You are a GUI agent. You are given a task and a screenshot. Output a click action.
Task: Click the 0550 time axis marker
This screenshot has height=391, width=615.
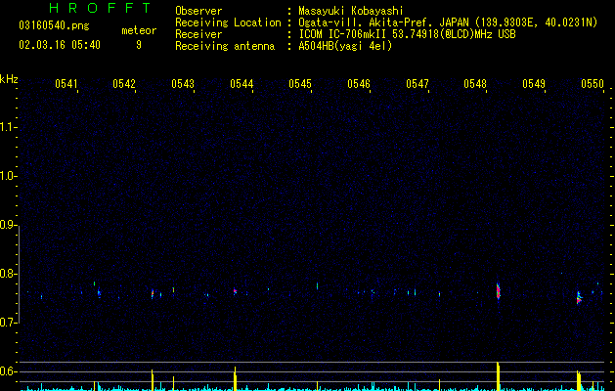[593, 84]
